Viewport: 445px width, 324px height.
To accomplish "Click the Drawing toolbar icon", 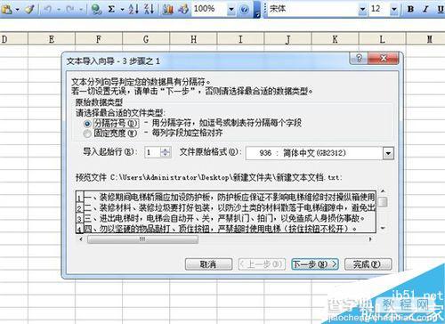I will 183,9.
